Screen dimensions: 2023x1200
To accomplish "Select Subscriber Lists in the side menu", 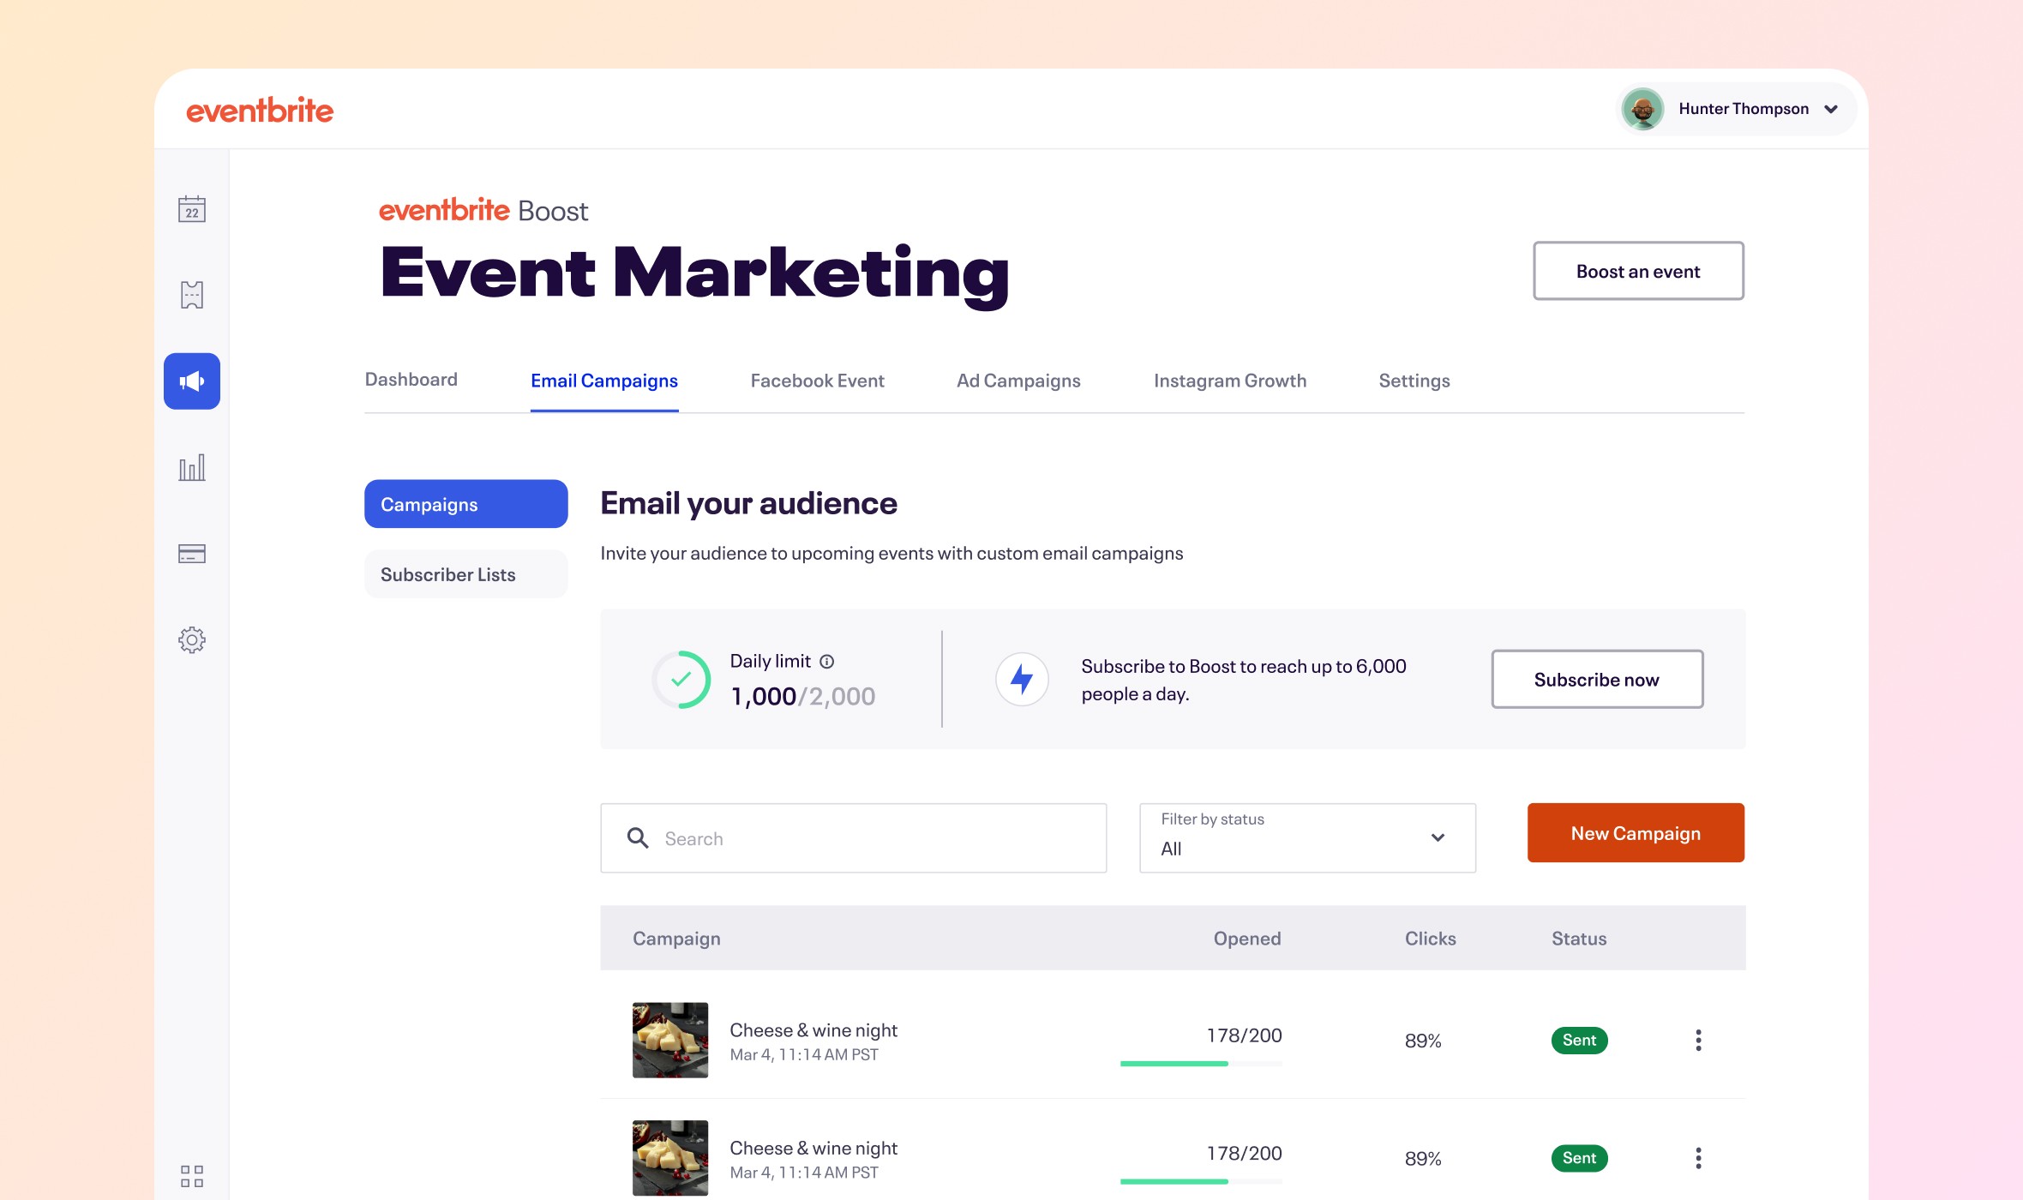I will coord(465,574).
